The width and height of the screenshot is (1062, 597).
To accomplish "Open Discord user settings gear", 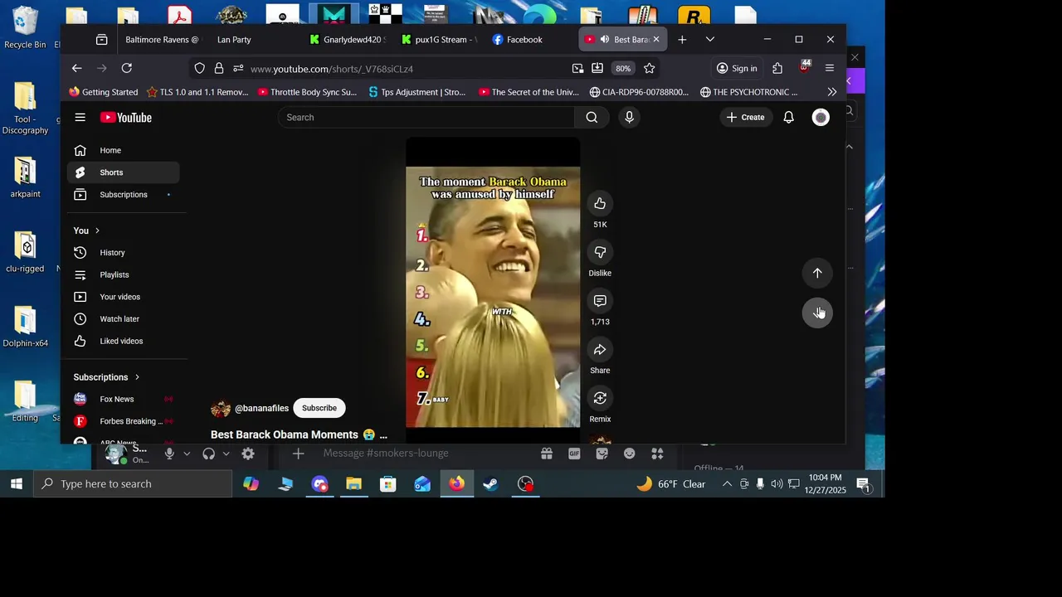I will pyautogui.click(x=247, y=454).
